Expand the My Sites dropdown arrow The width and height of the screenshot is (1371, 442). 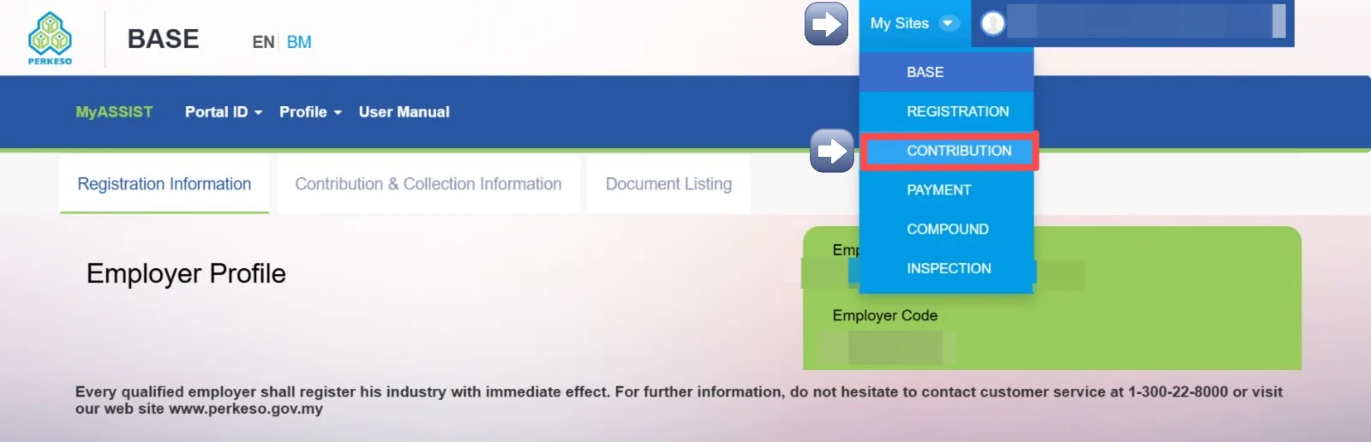(x=949, y=23)
